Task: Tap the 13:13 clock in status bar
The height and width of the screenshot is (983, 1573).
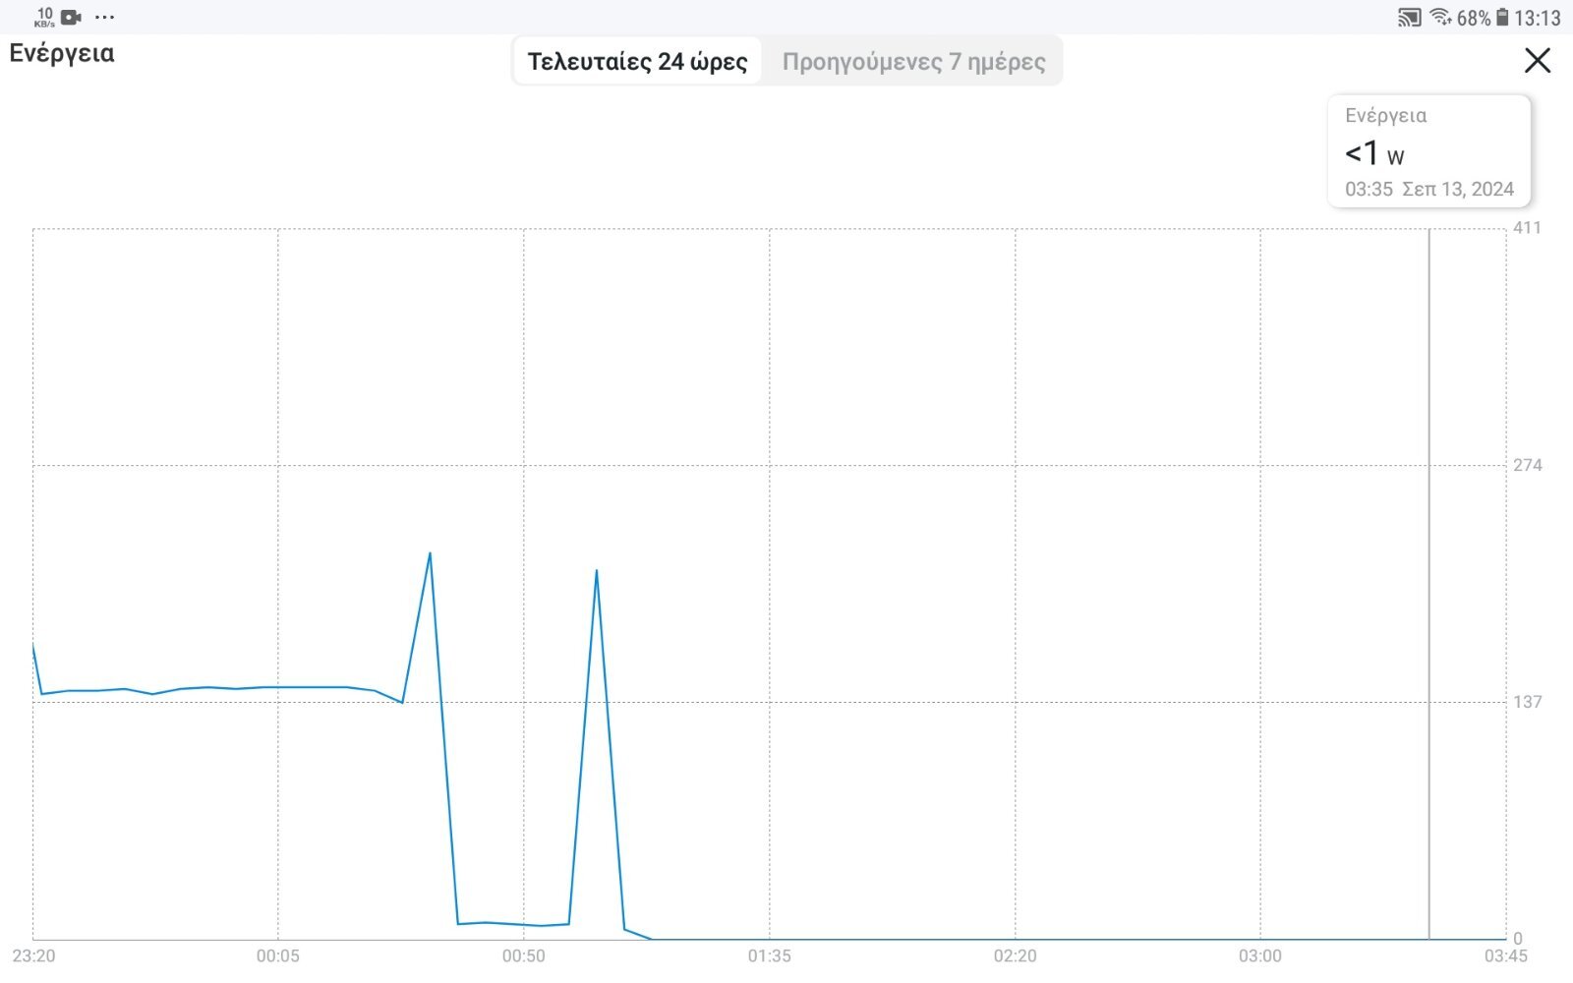Action: pos(1537,18)
